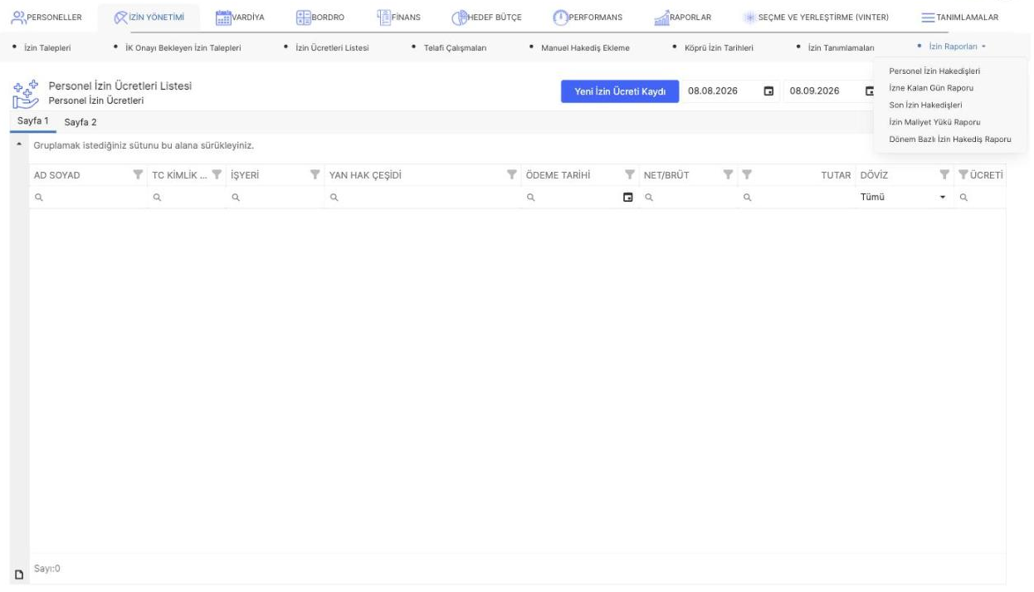Sort by AD SOYAD column header

(x=56, y=175)
